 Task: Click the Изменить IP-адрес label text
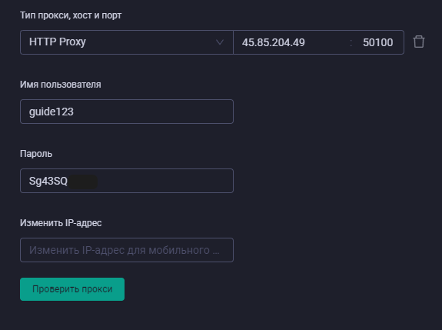pyautogui.click(x=61, y=223)
